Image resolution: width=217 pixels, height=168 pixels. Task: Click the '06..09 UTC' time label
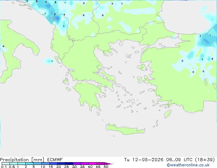[179, 160]
